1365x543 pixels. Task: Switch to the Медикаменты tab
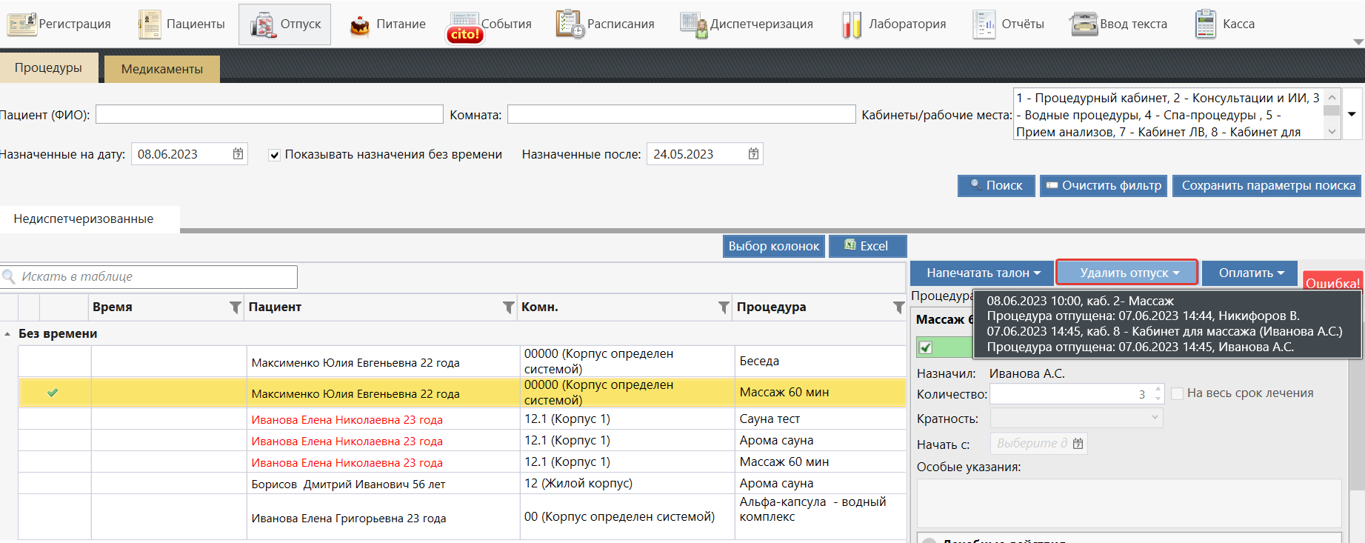click(161, 69)
